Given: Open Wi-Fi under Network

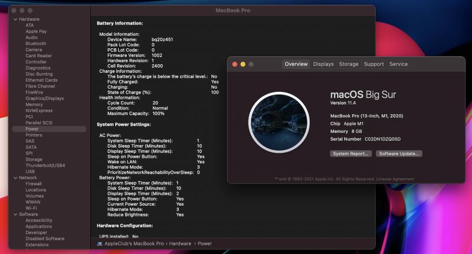Looking at the screenshot, I should tap(31, 208).
